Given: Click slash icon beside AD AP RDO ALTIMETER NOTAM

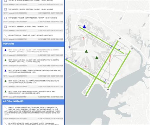Looking at the screenshot, I should (6, 123).
